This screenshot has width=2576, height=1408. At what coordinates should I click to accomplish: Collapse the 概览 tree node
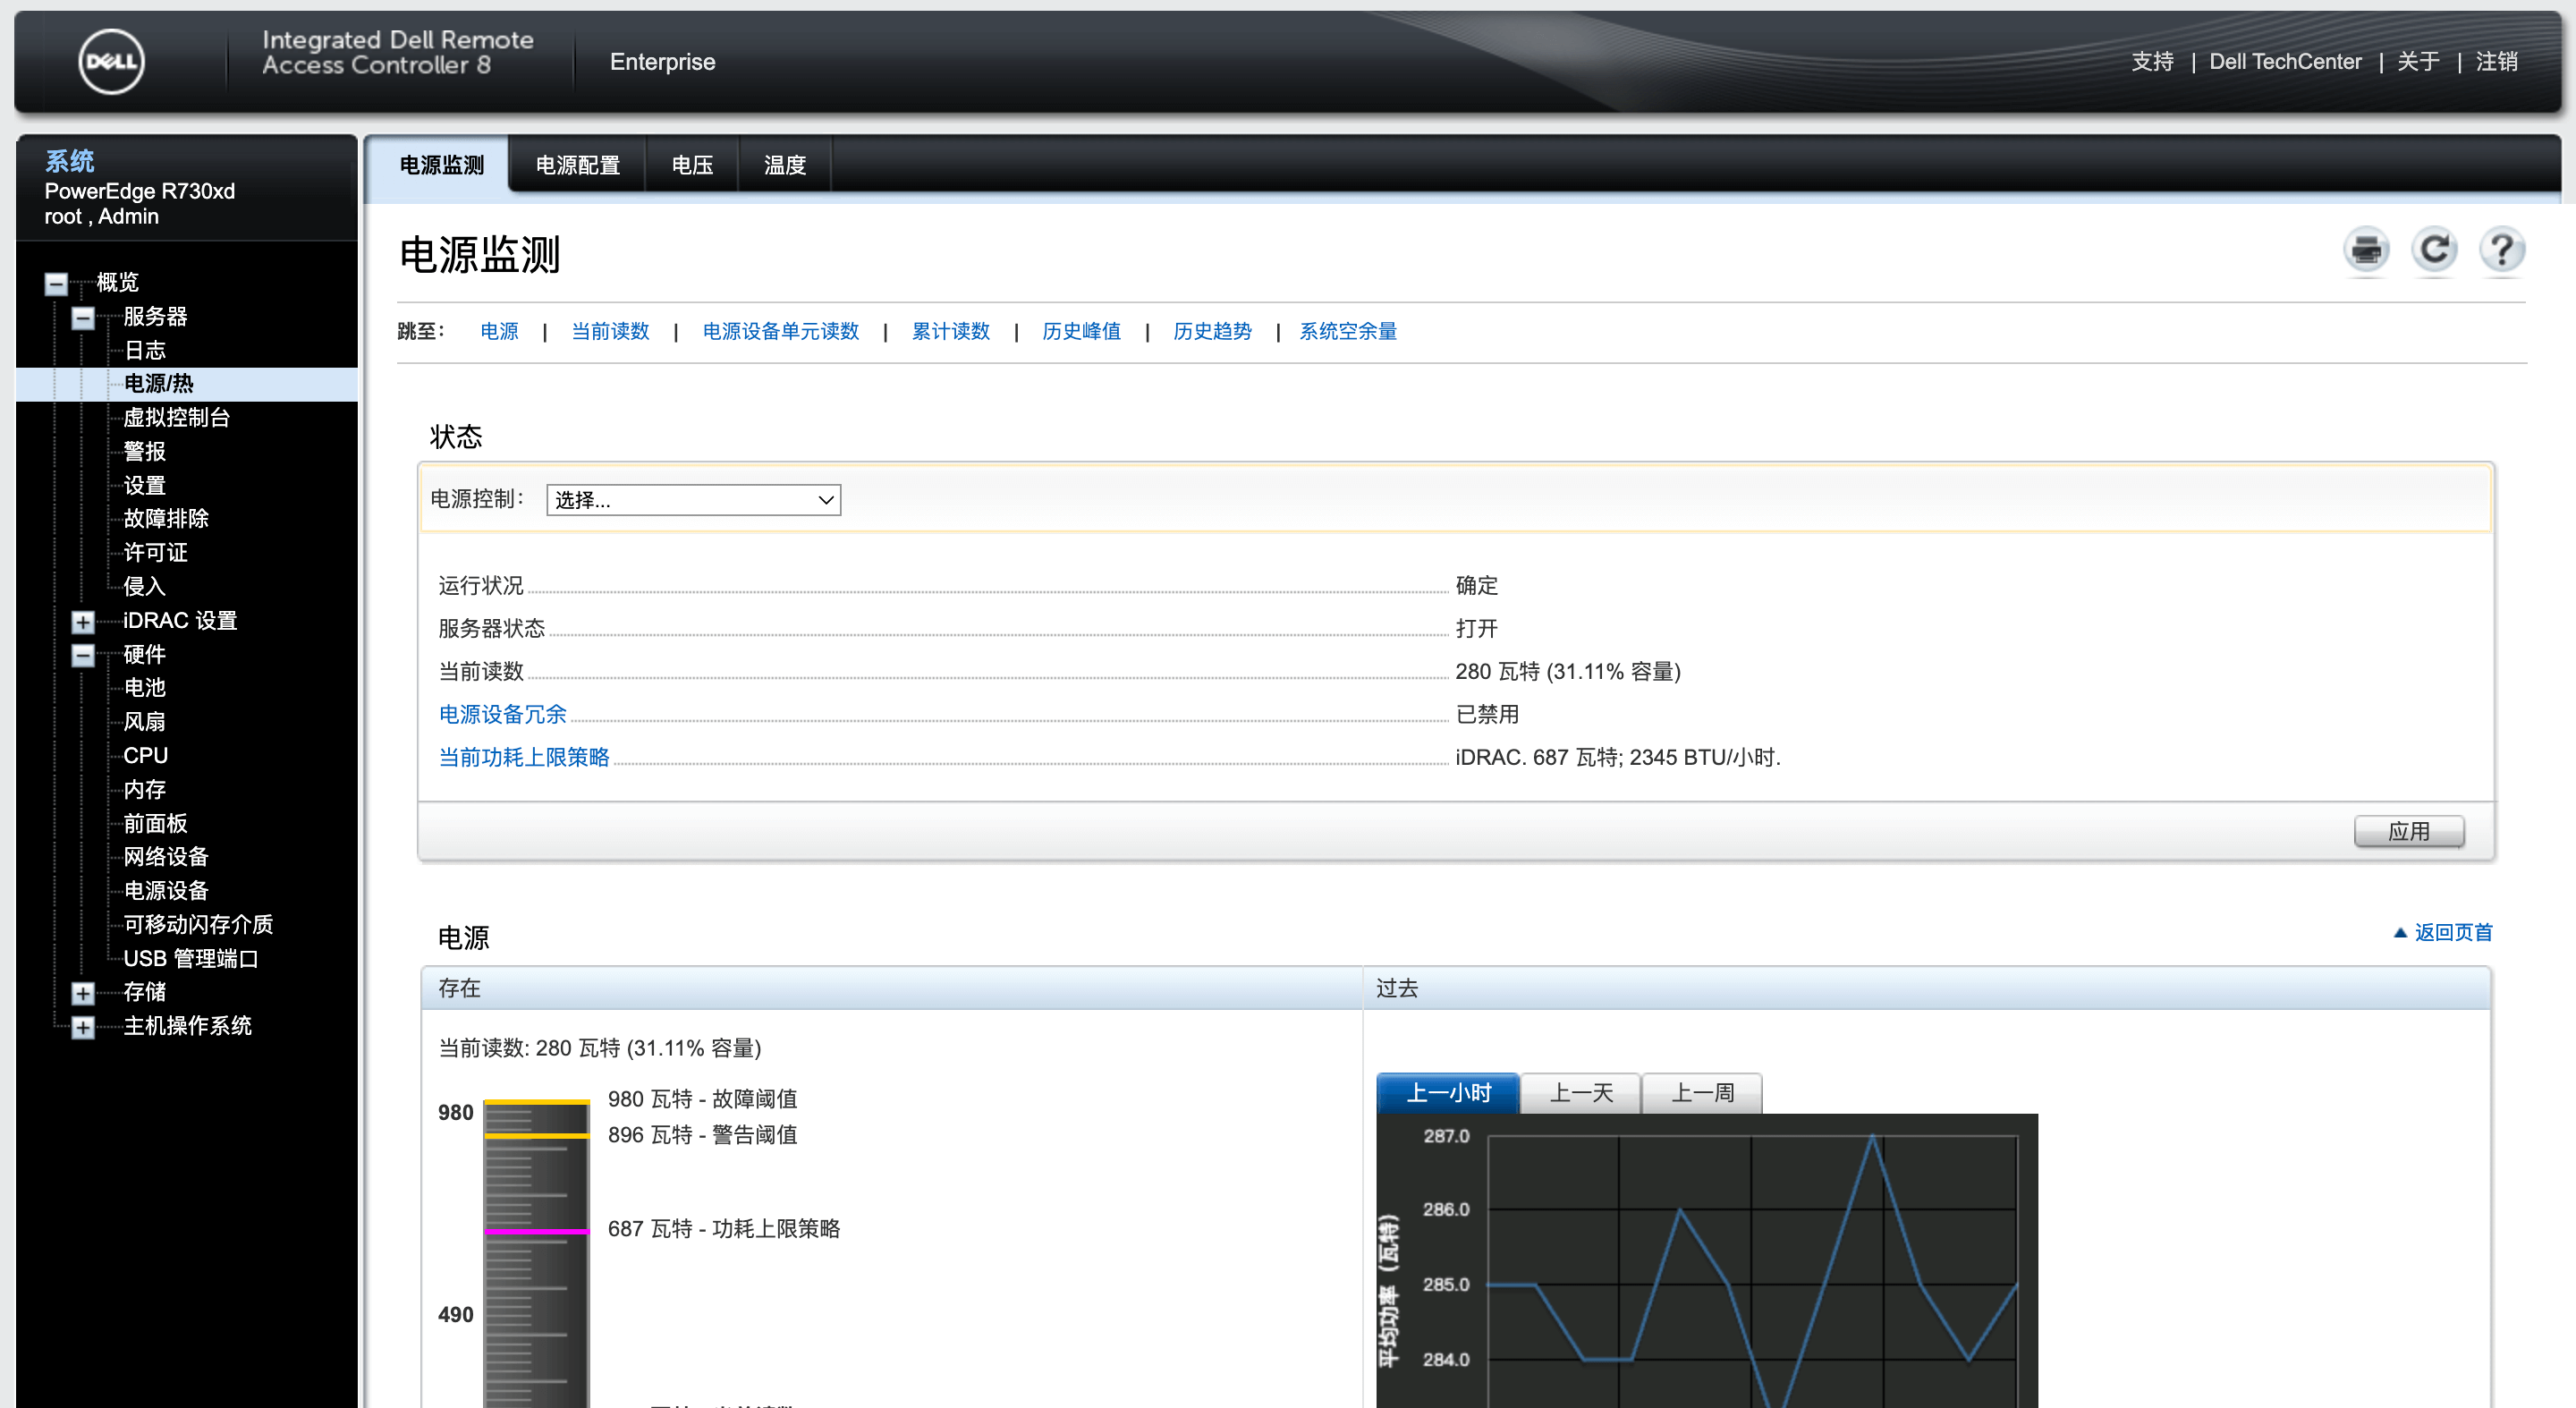(56, 284)
